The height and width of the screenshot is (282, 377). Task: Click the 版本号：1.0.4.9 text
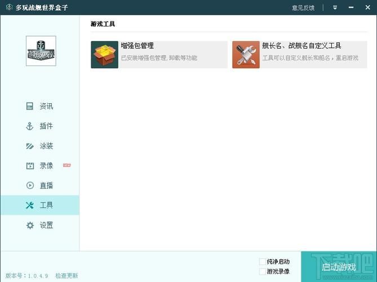click(27, 275)
